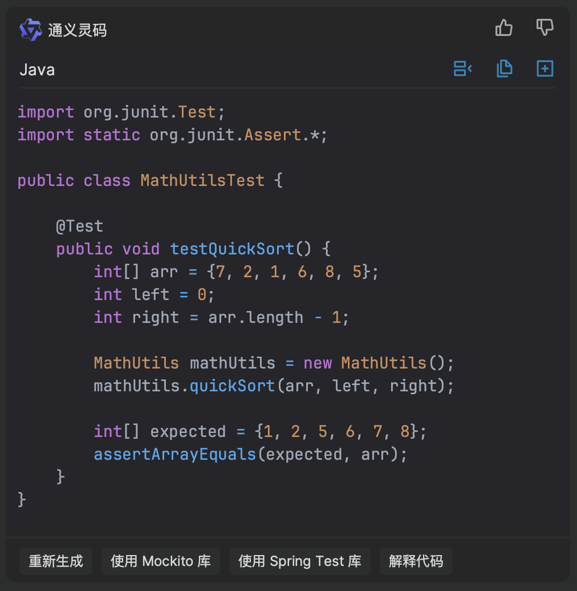Click the 'import static org.junit.Assert.*;' line
The width and height of the screenshot is (577, 591).
click(173, 135)
